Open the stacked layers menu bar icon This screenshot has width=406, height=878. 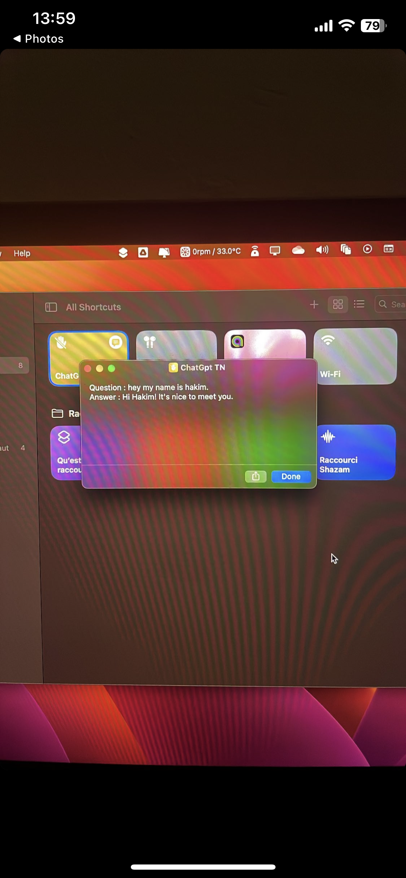tap(123, 253)
